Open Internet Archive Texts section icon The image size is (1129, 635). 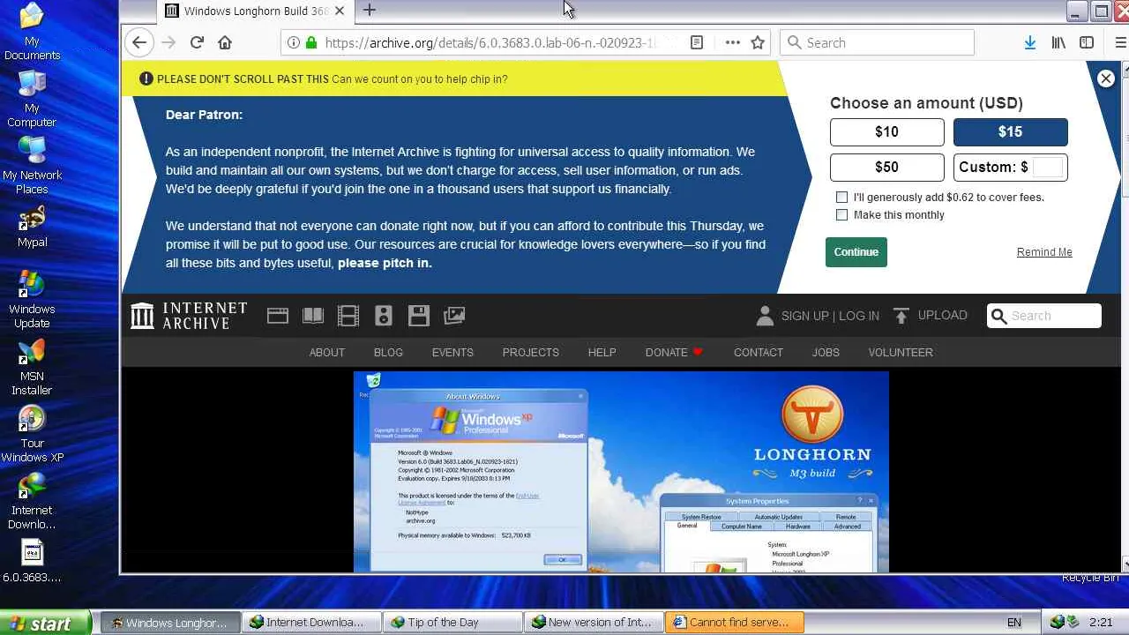pos(313,316)
